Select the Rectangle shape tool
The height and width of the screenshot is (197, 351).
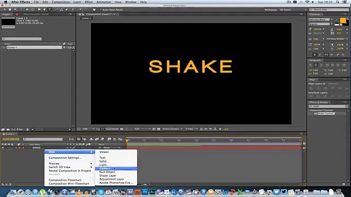39,10
